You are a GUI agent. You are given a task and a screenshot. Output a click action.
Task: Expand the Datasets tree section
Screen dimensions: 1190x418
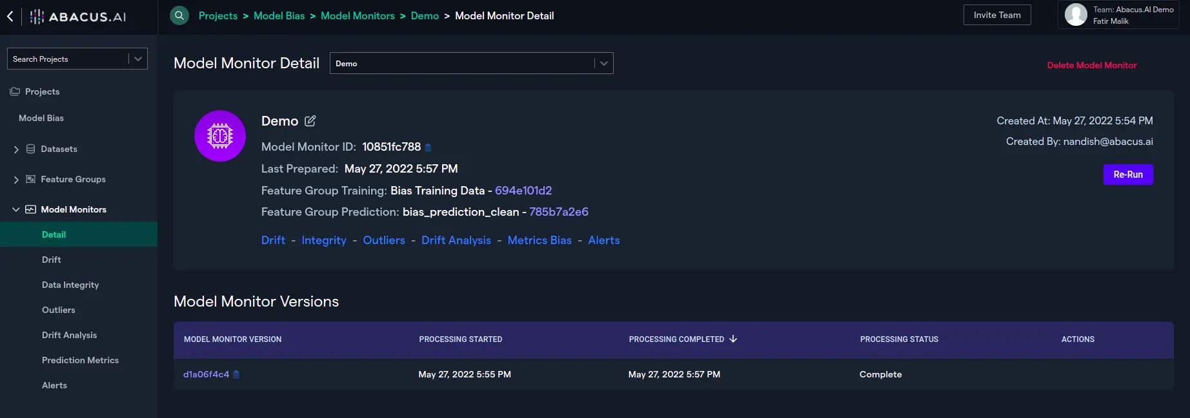coord(16,149)
